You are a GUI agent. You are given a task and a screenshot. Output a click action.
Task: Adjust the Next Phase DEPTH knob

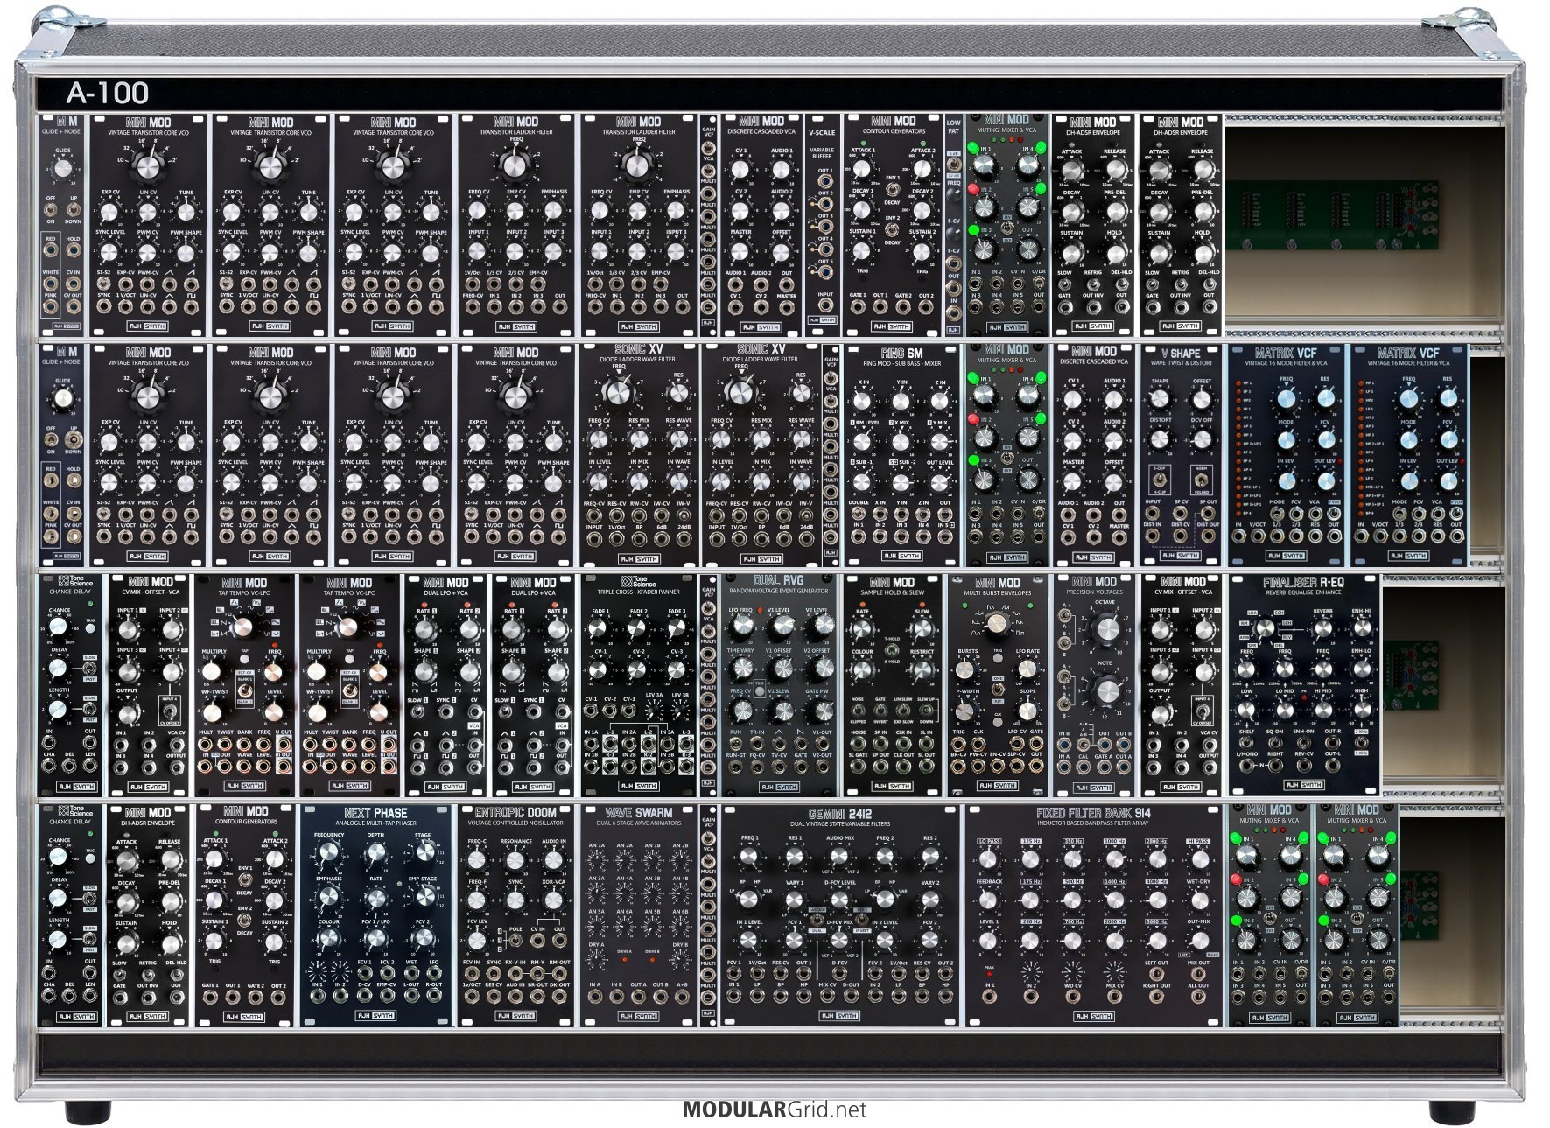(x=376, y=853)
